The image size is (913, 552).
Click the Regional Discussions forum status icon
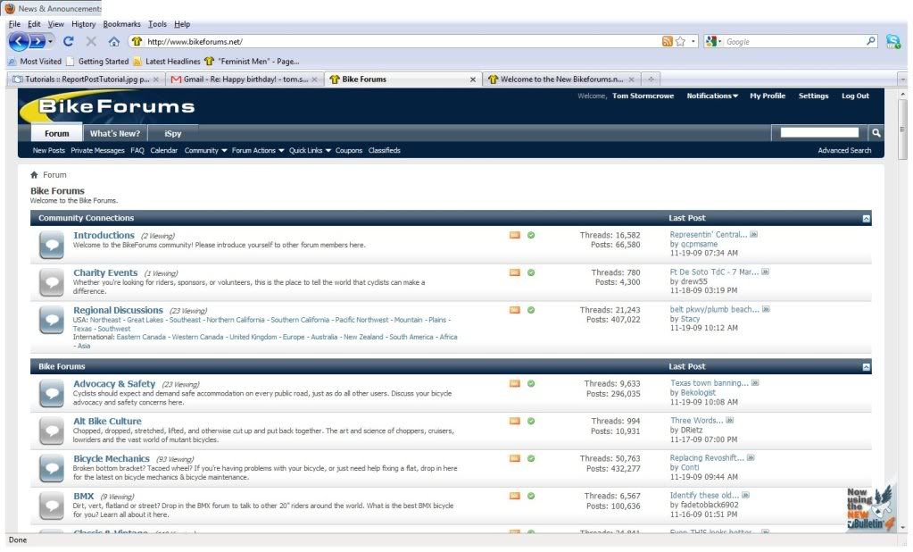click(51, 320)
